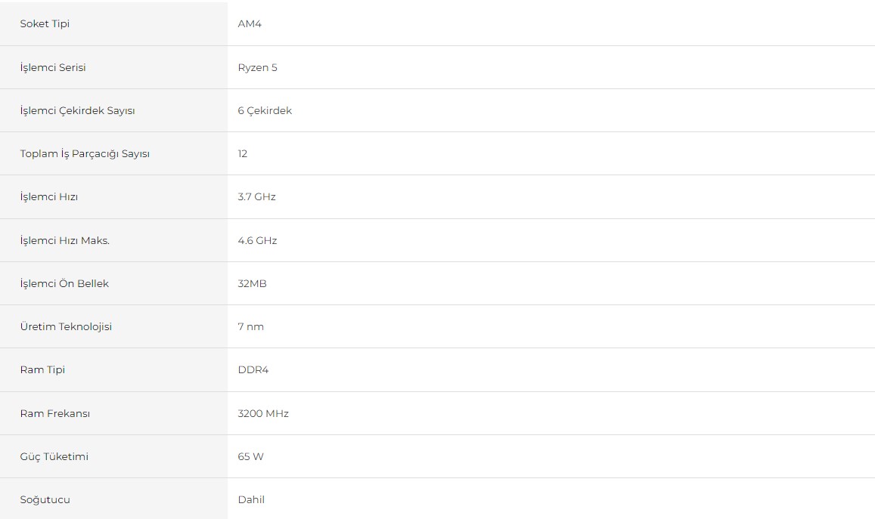
Task: Select the DDR4 Ram Tipi value
Action: 253,369
